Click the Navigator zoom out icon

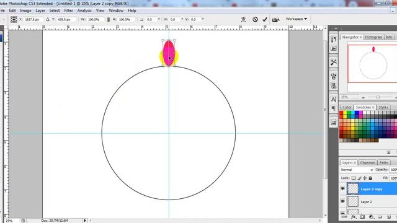pos(363,97)
